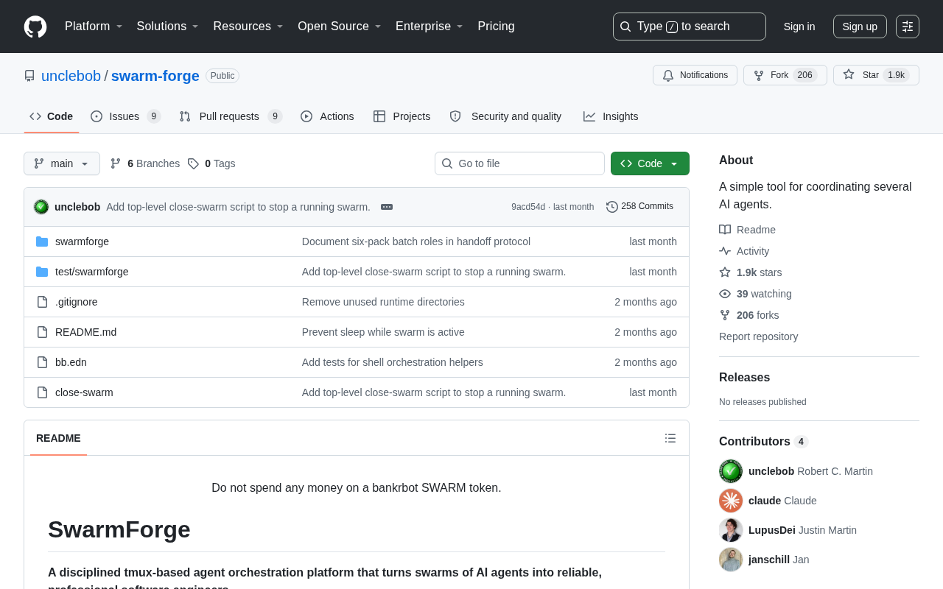Open 'Remove unused runtime directories' commit message
The image size is (943, 589).
383,302
